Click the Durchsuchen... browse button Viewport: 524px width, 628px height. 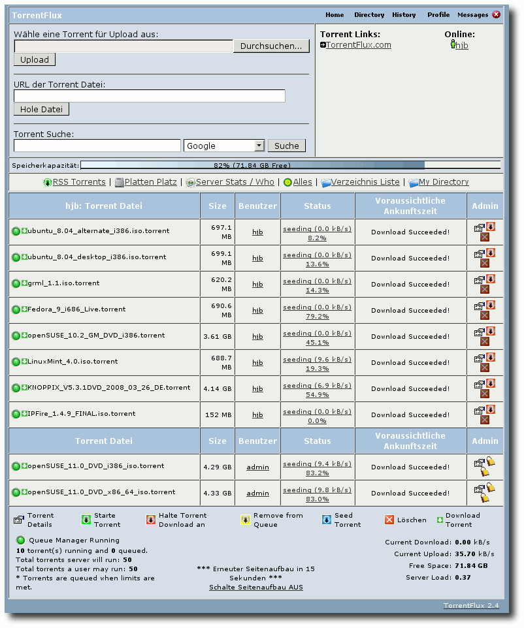[271, 46]
